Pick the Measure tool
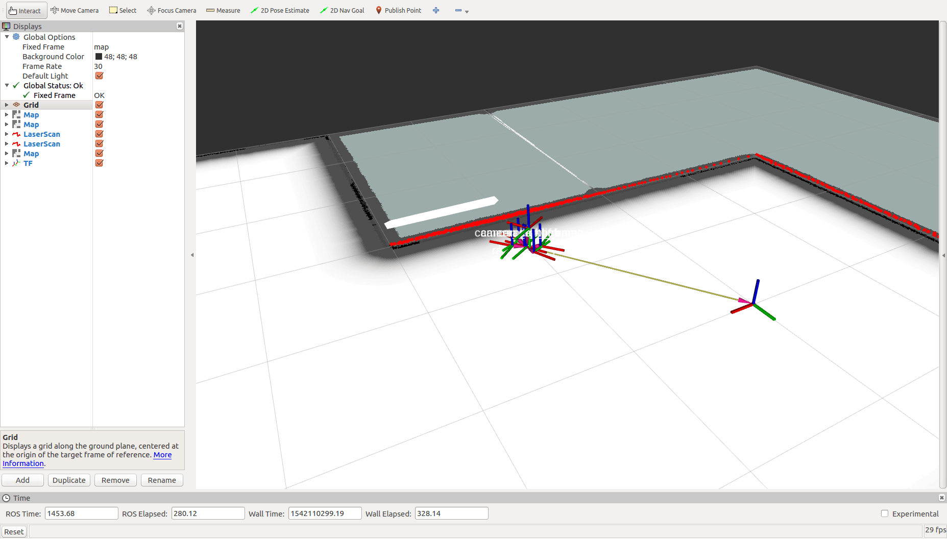 (223, 10)
